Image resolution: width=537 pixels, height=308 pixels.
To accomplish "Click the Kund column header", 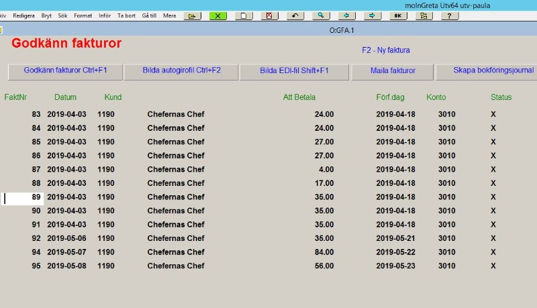I will click(x=113, y=97).
